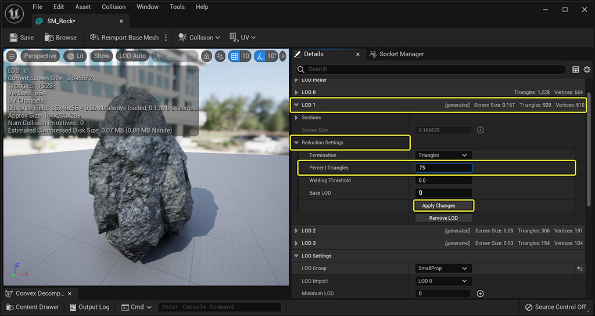Image resolution: width=595 pixels, height=316 pixels.
Task: Switch to the Socket Manager tab
Action: (397, 54)
